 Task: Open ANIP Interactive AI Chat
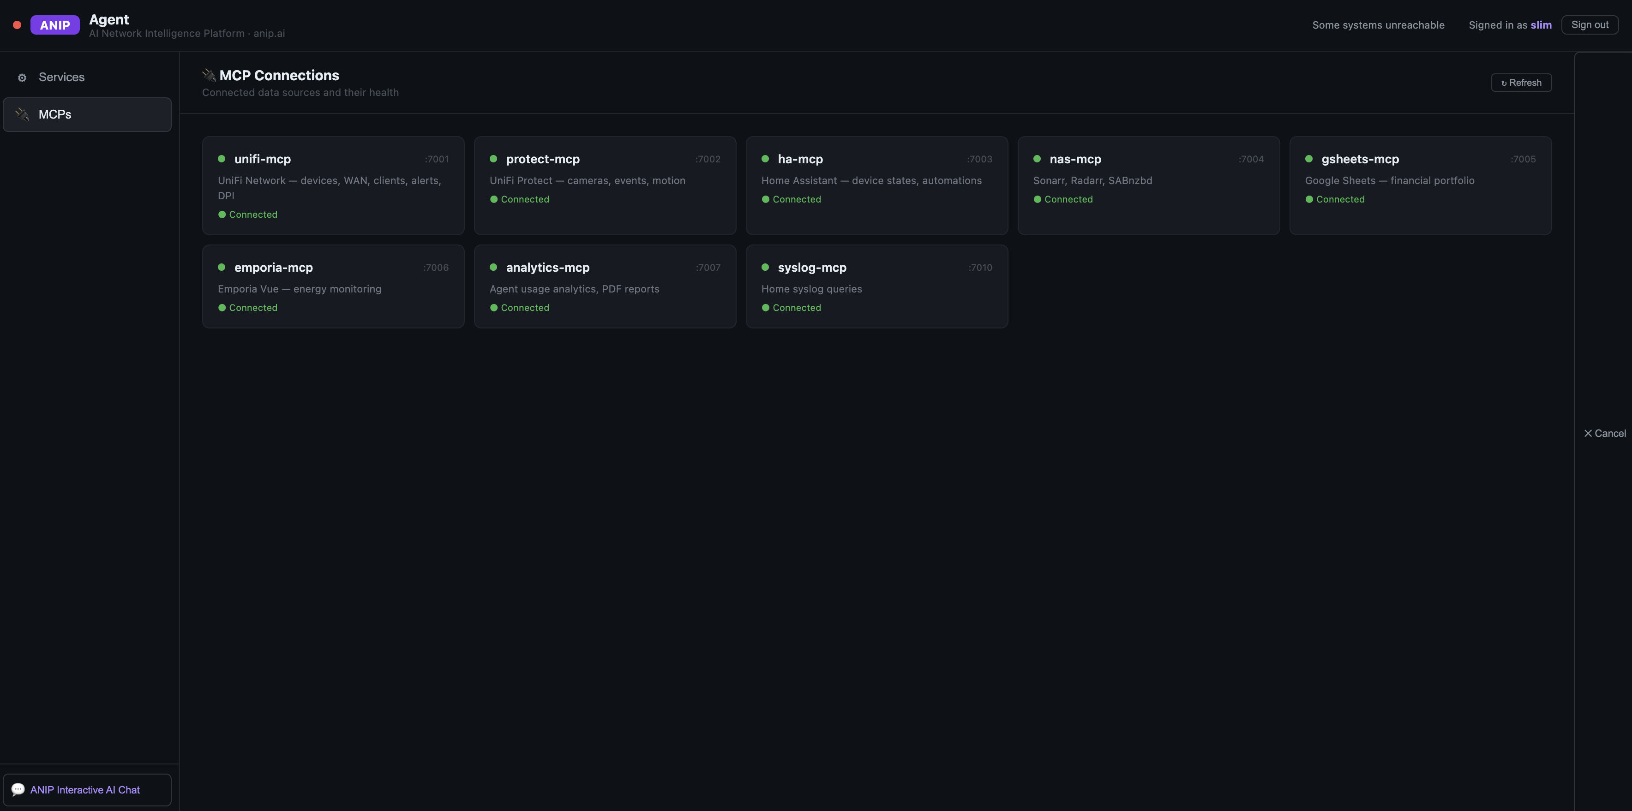coord(87,789)
